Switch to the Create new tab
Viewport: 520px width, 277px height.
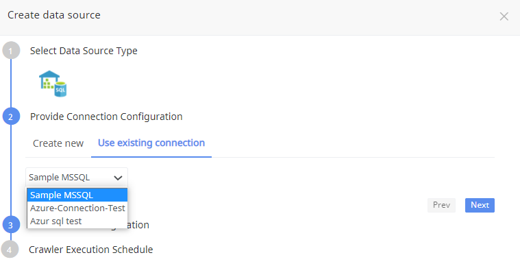point(58,143)
